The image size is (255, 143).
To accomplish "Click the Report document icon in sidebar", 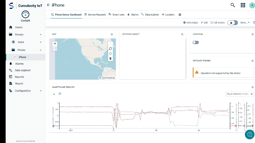I will pos(11,83).
